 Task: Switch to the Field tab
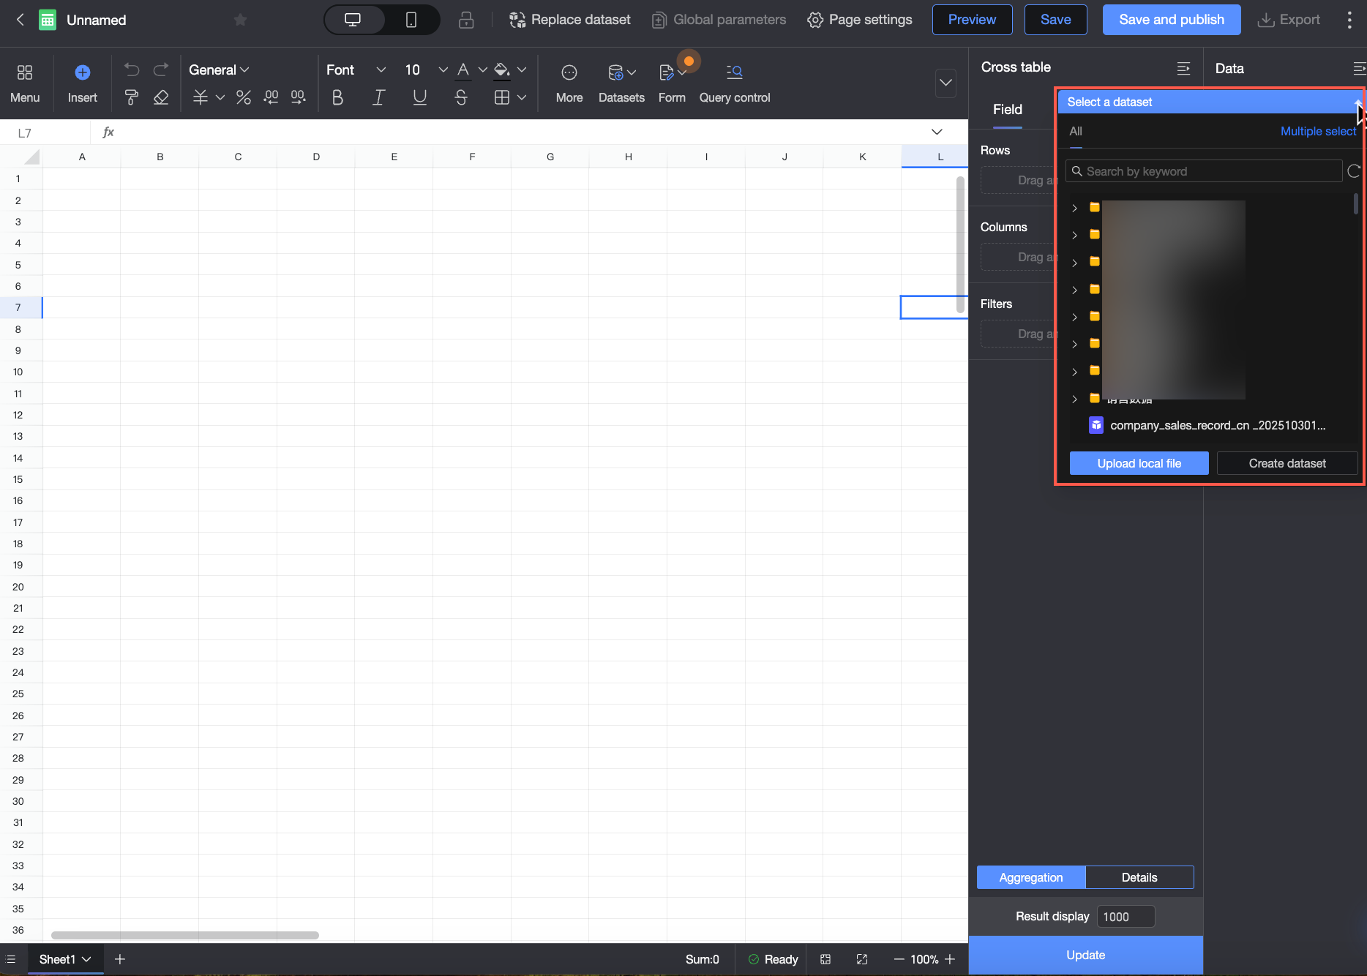click(x=1008, y=110)
